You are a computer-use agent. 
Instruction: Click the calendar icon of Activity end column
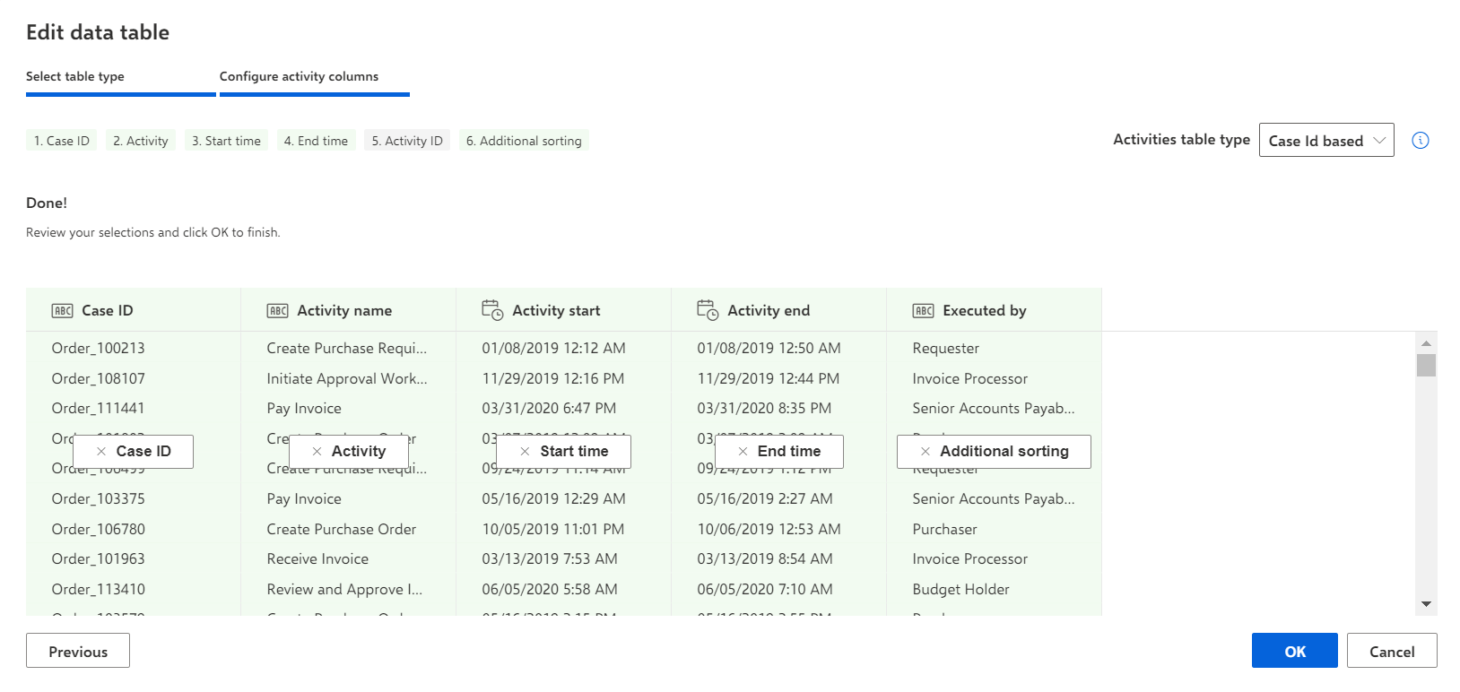tap(708, 310)
